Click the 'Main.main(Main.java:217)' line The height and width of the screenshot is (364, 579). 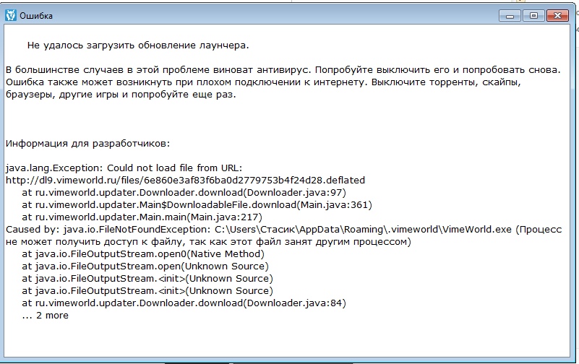(x=142, y=217)
